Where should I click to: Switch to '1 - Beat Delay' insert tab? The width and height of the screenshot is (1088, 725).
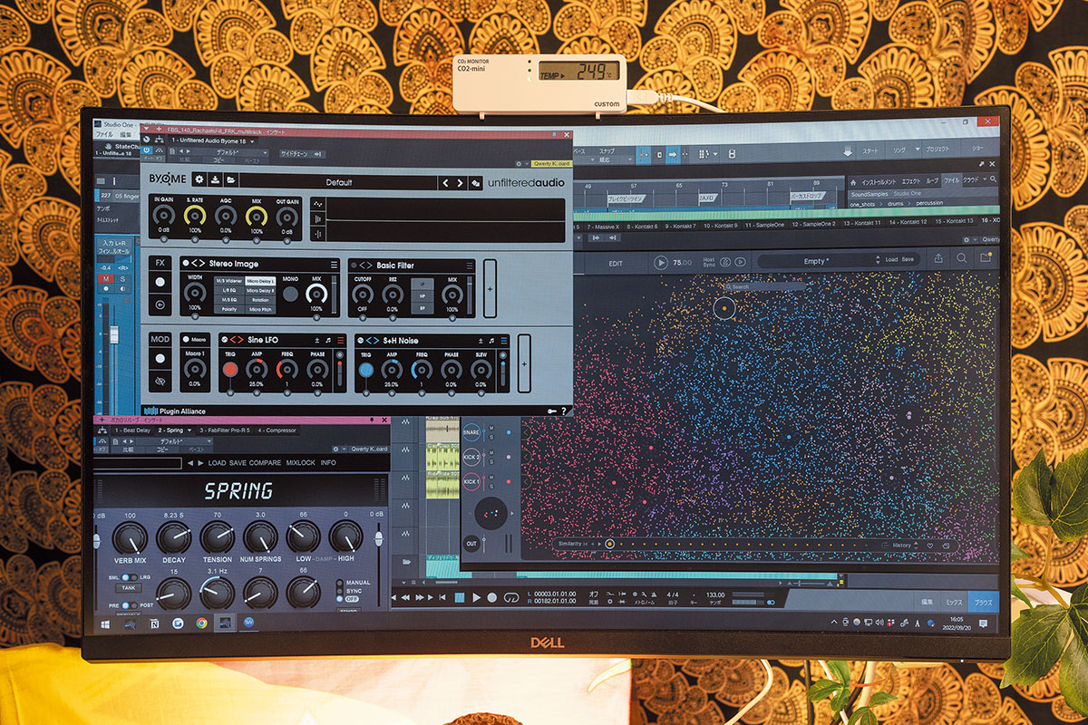[x=131, y=430]
